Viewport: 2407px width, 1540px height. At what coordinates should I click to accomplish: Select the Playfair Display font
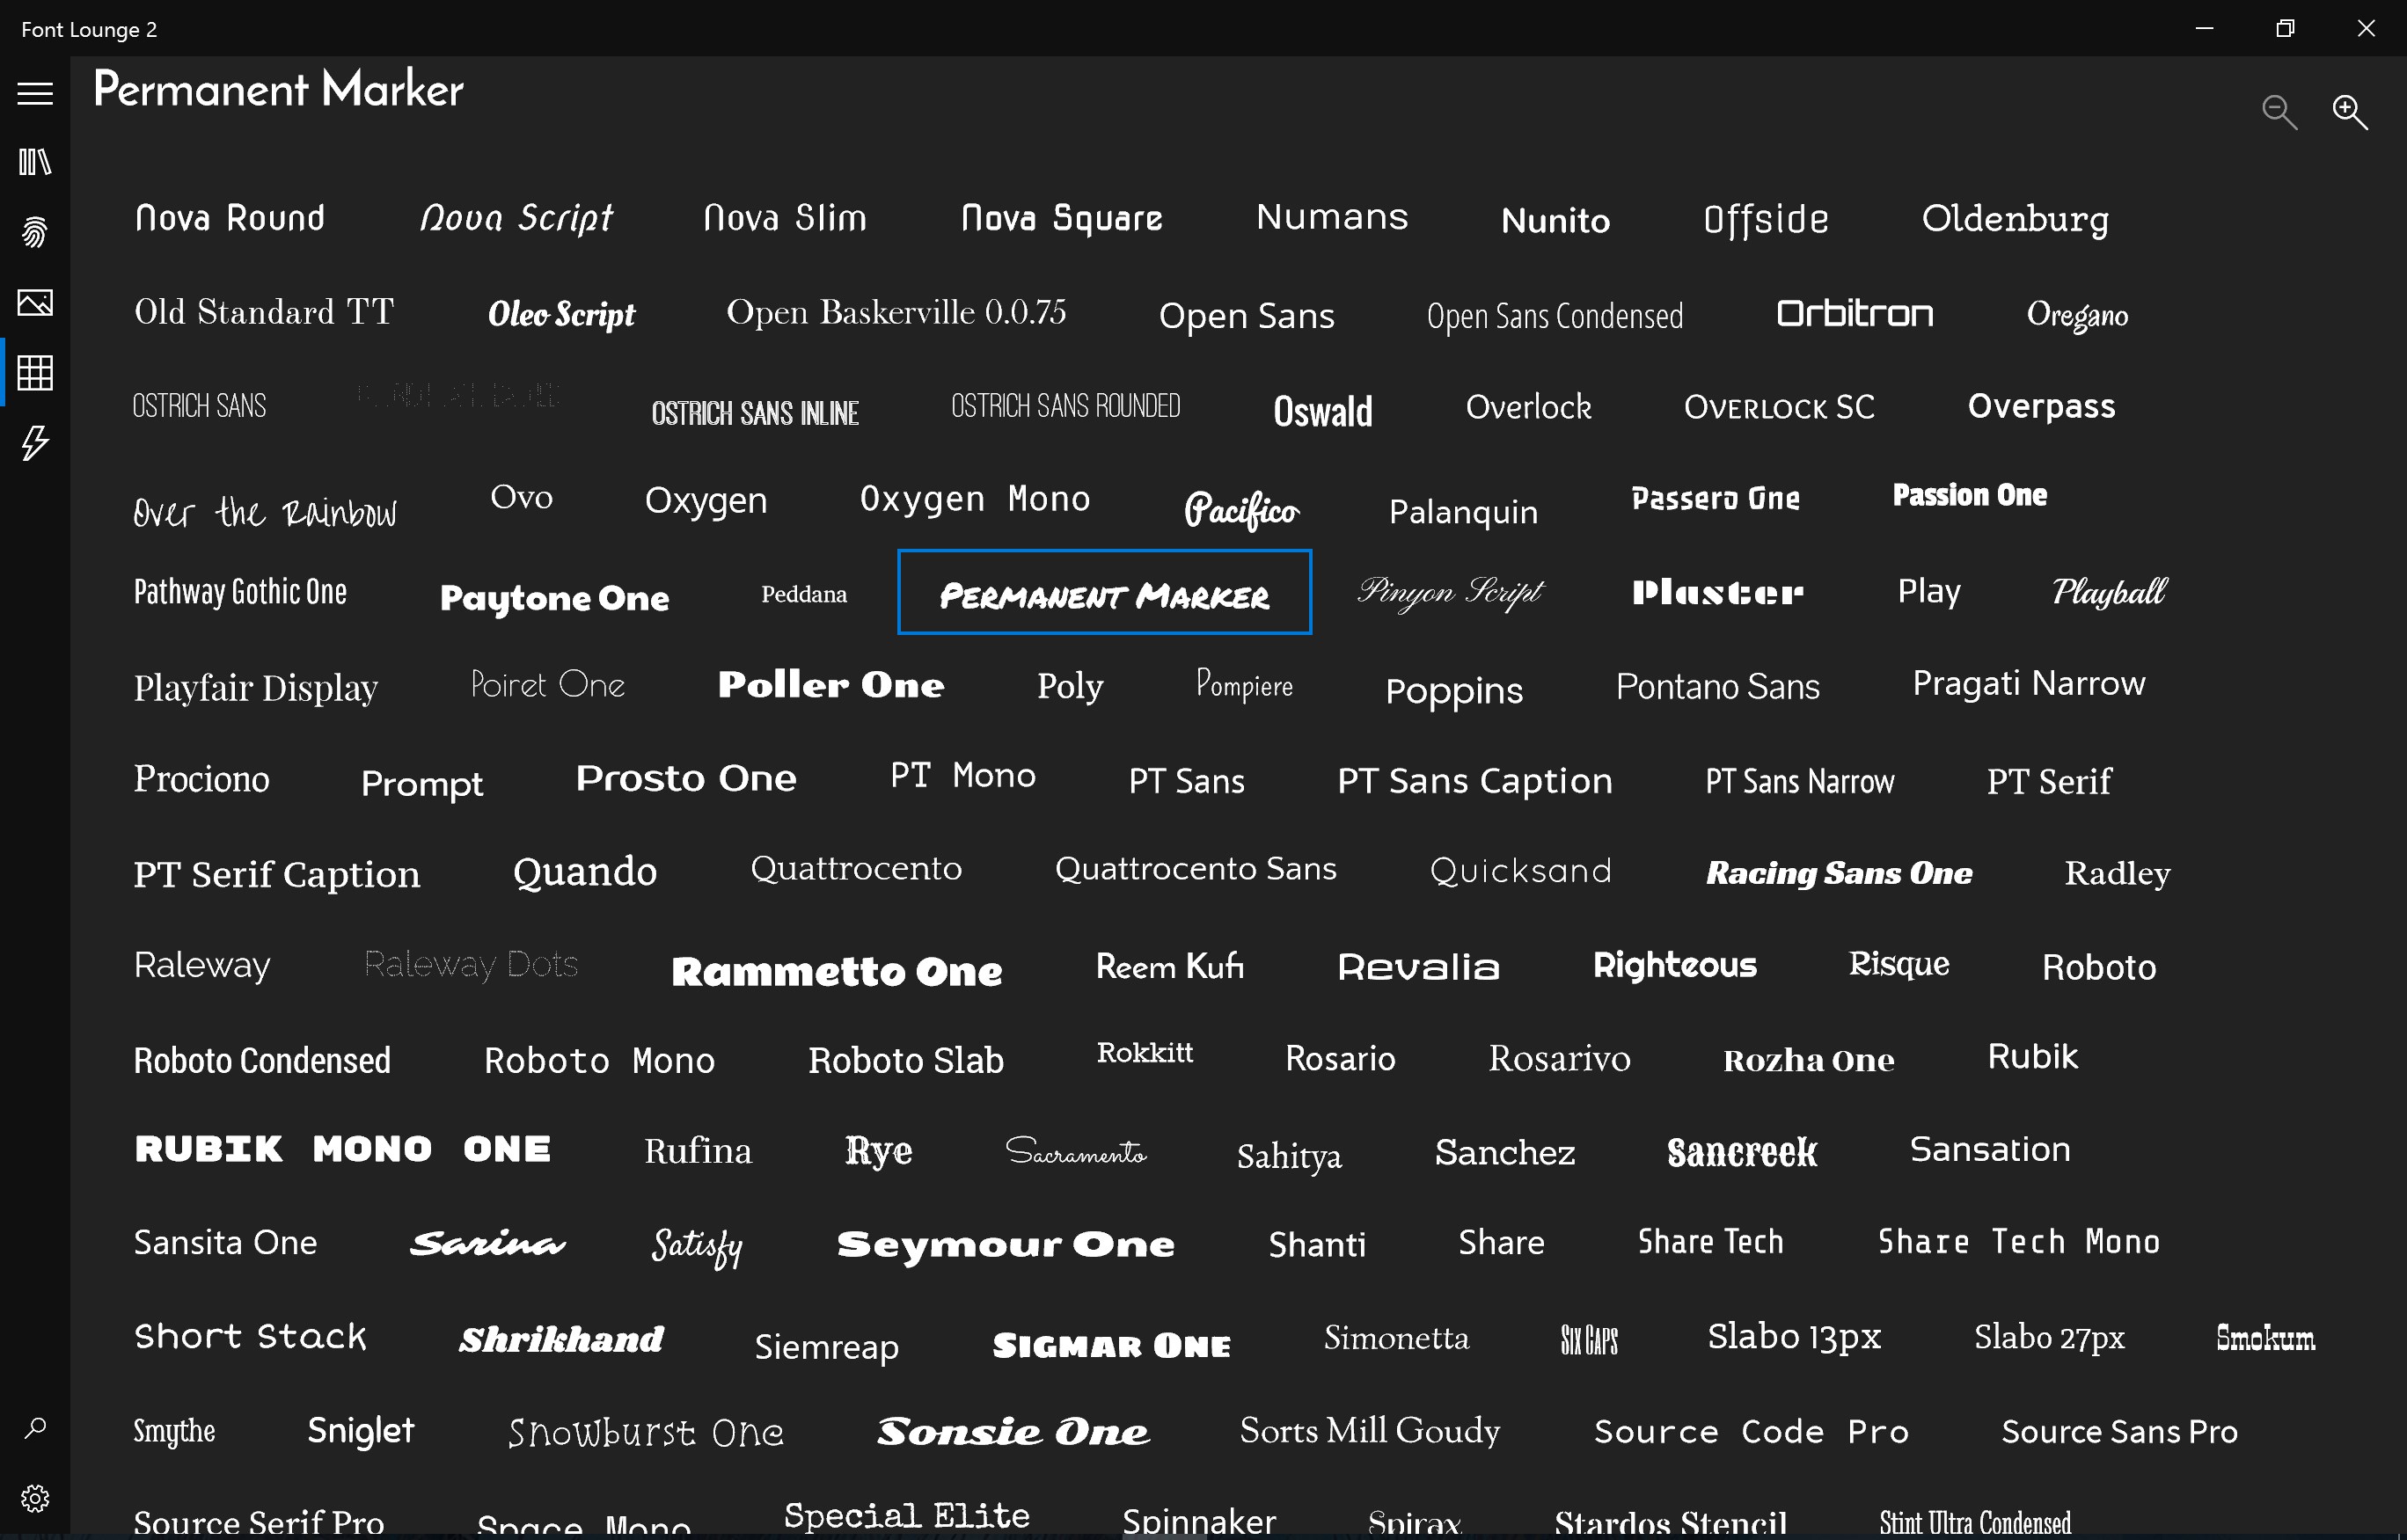255,686
